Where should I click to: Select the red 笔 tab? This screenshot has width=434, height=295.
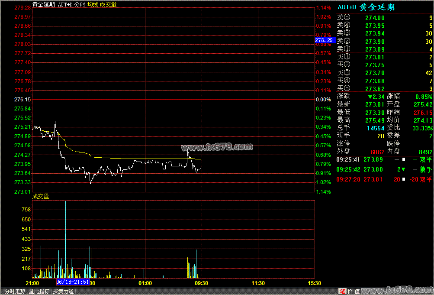pos(342,292)
